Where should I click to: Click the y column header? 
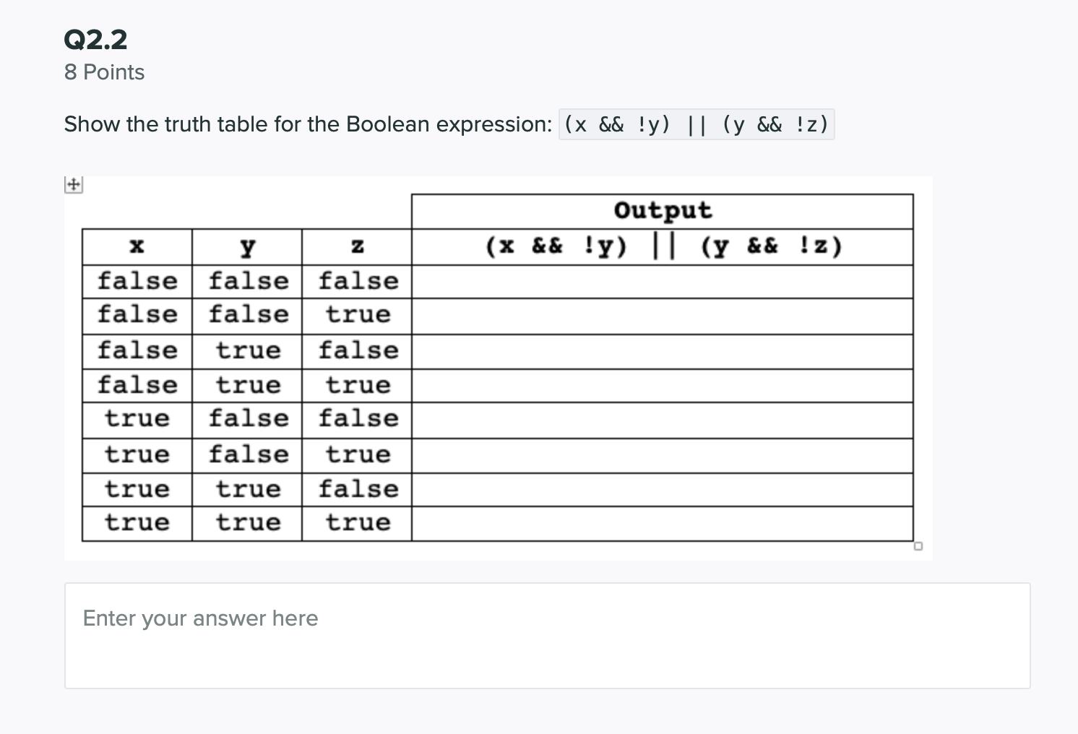246,246
